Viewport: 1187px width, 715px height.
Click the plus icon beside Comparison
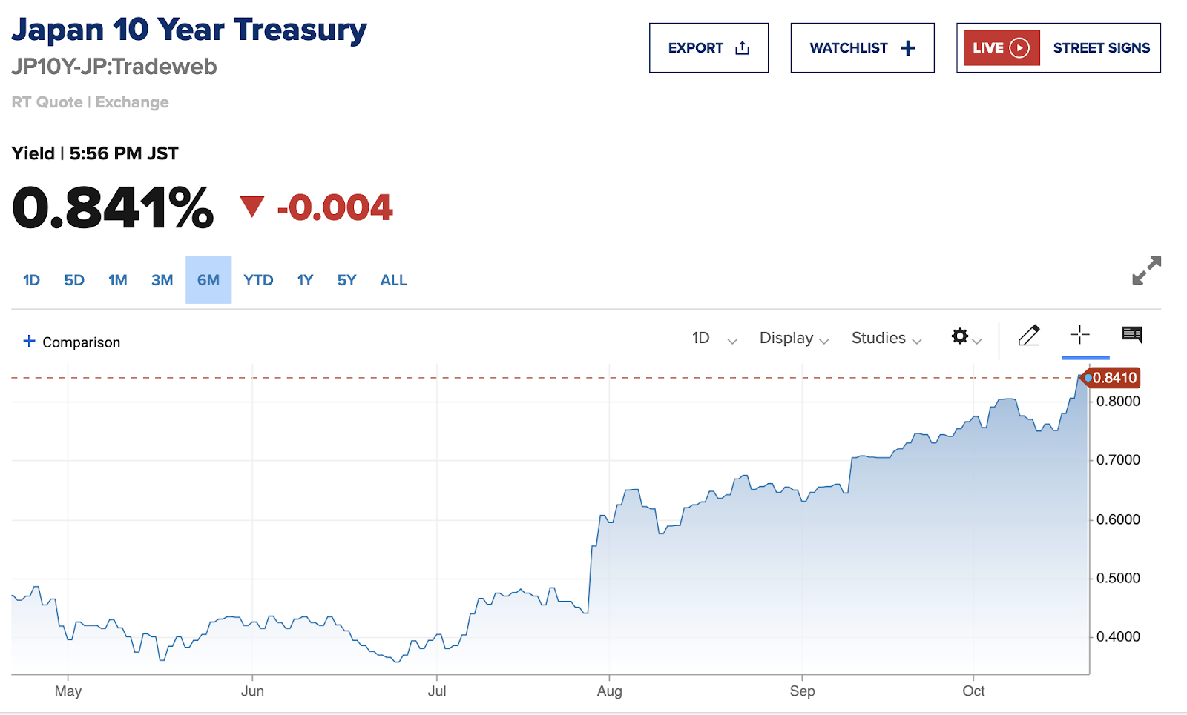tap(29, 341)
